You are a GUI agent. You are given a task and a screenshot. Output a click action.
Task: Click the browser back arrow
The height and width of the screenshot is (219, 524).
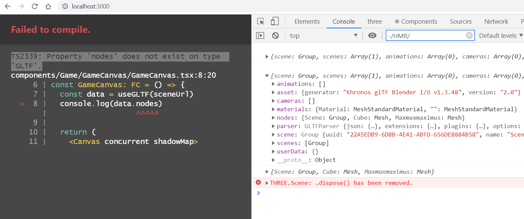(7, 6)
